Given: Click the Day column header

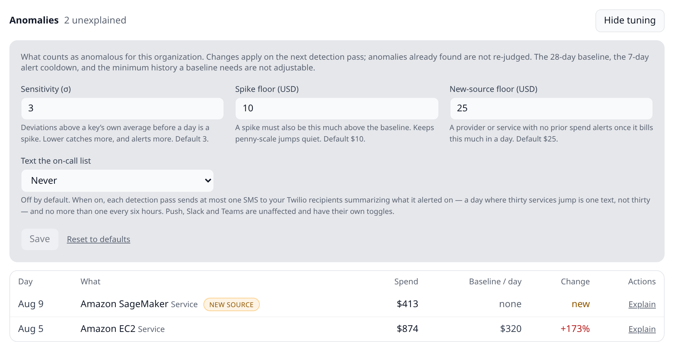Looking at the screenshot, I should click(x=26, y=282).
